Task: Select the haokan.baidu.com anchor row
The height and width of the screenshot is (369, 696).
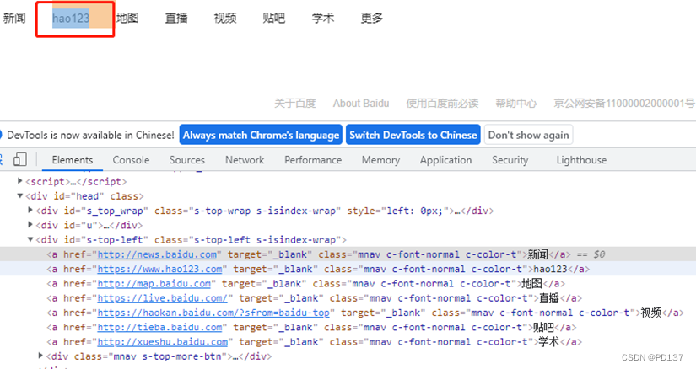Action: (x=348, y=313)
